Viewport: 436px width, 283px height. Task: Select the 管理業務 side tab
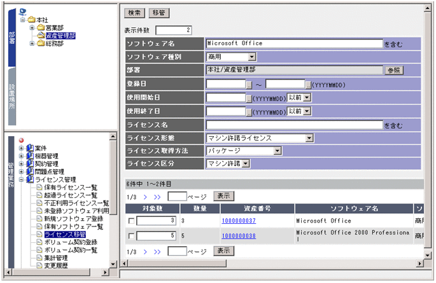click(11, 202)
